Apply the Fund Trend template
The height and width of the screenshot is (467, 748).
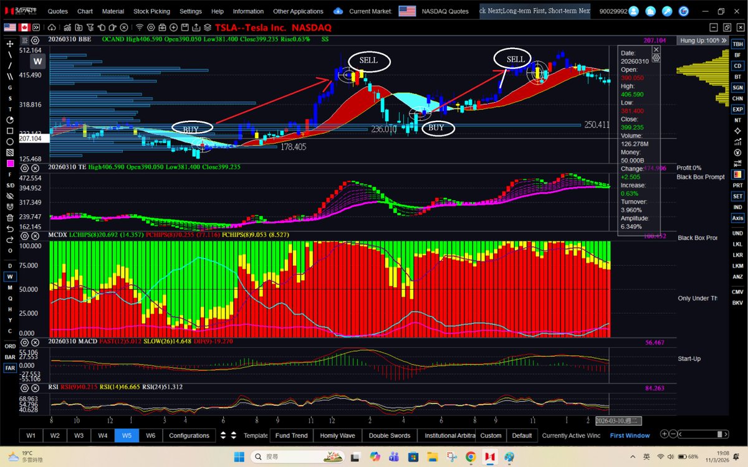coord(291,435)
